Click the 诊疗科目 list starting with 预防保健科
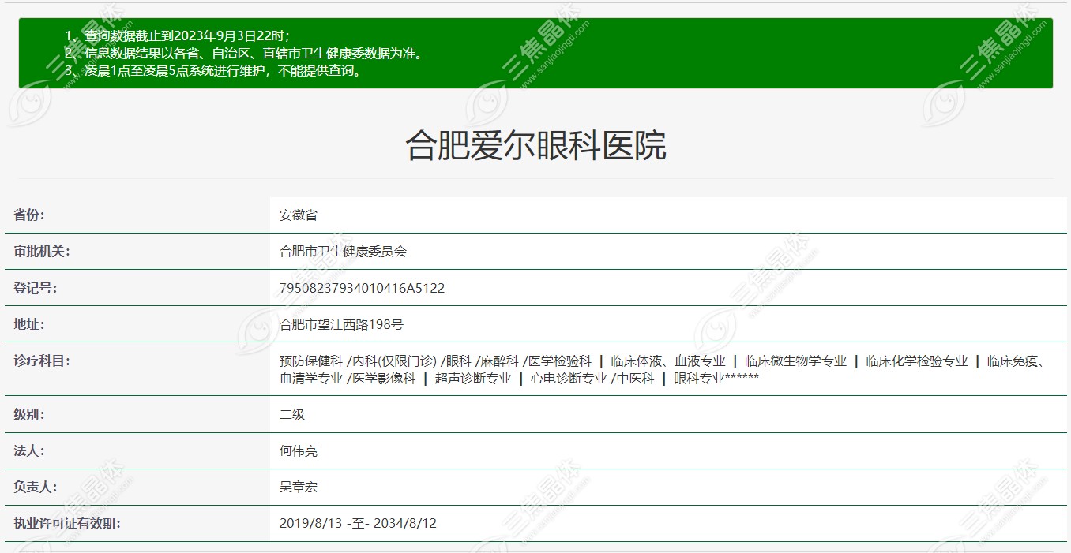Screen dimensions: 1071x553 click(x=662, y=369)
